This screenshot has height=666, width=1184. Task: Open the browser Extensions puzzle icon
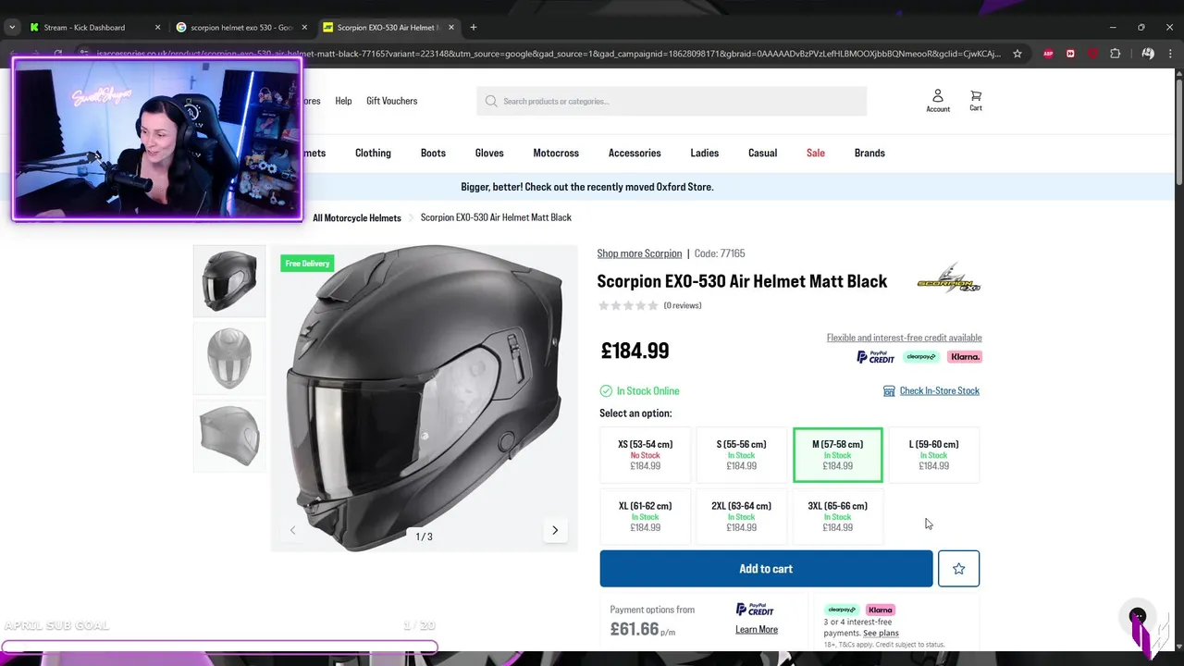(x=1115, y=54)
